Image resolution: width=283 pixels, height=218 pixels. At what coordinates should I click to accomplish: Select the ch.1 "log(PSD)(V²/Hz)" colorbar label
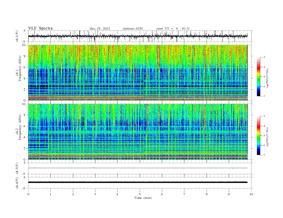267,78
